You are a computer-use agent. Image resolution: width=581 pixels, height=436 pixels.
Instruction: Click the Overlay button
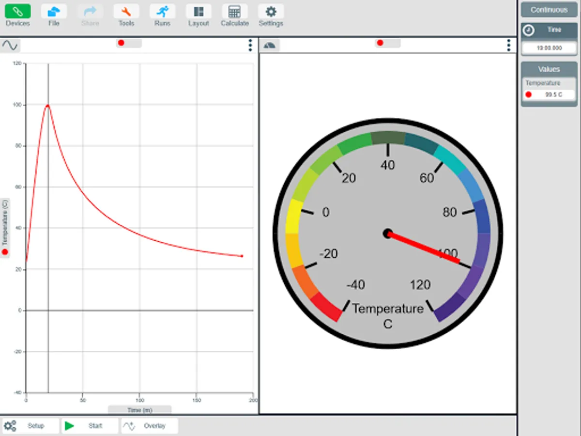point(149,426)
